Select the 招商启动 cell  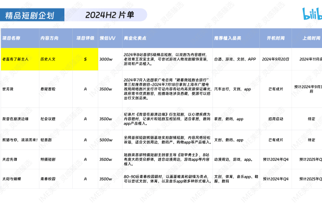click(x=276, y=119)
